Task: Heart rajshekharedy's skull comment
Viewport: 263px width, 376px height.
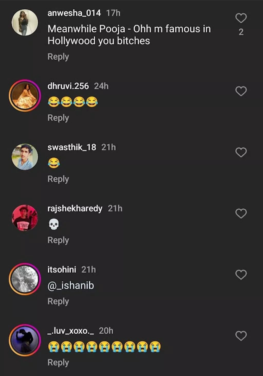Action: (241, 214)
